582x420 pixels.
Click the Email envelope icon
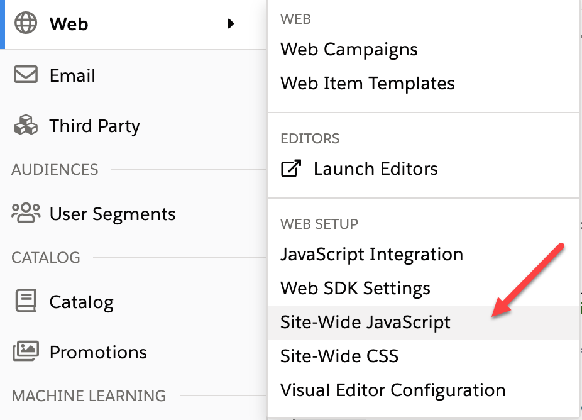click(x=26, y=75)
